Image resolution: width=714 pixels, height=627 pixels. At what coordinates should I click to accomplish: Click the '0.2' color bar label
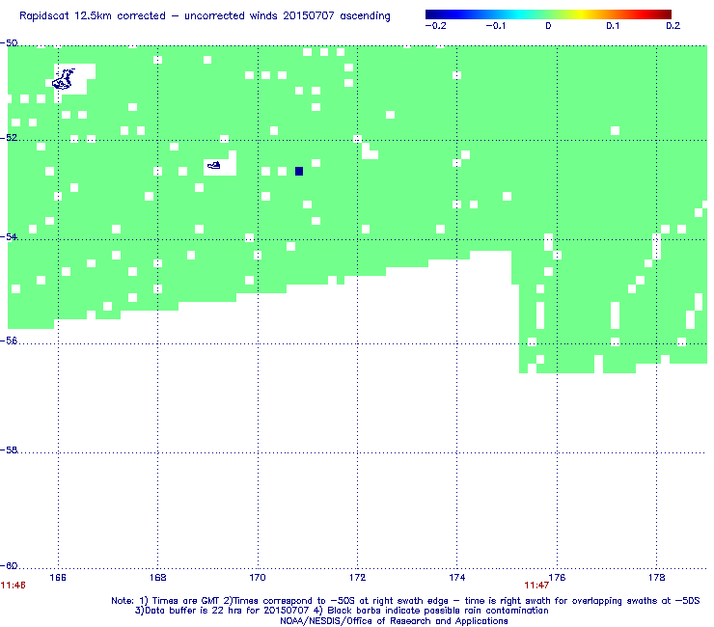673,26
